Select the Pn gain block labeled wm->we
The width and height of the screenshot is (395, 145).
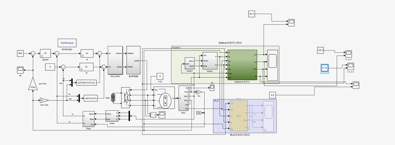pyautogui.click(x=44, y=100)
